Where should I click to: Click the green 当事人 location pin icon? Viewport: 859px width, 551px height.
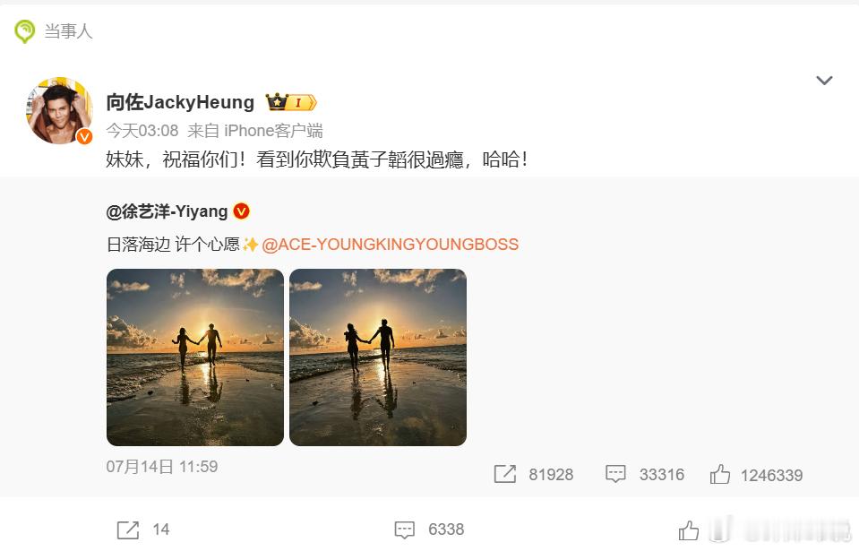(25, 31)
